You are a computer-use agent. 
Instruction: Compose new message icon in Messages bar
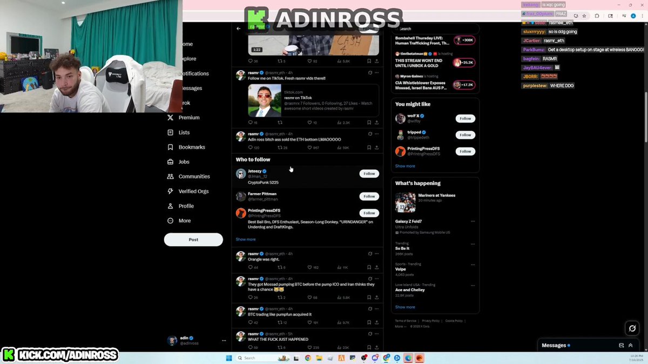(x=622, y=345)
